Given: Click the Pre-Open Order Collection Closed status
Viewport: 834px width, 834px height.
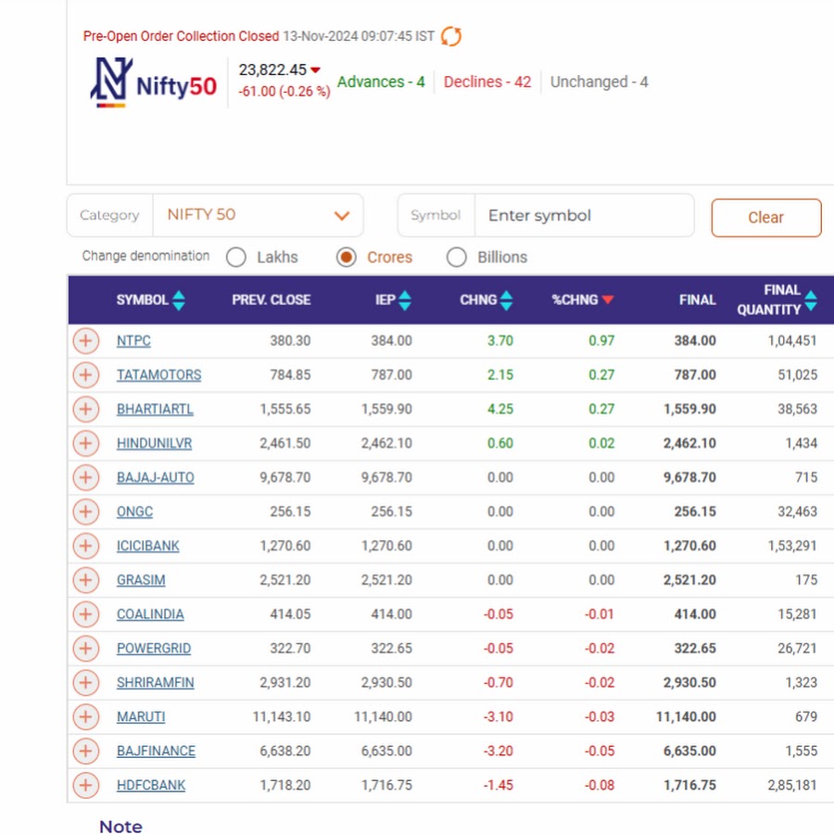Looking at the screenshot, I should tap(181, 36).
